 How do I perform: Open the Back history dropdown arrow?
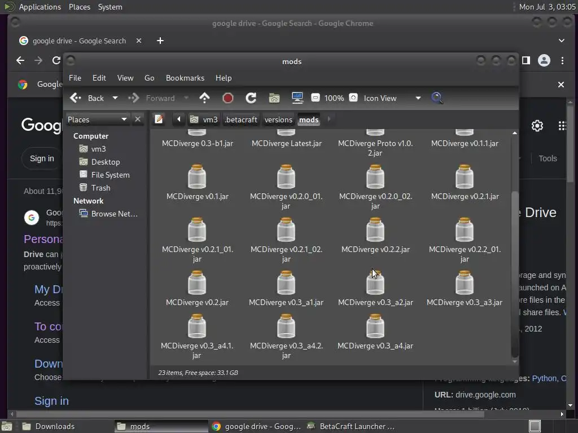click(x=115, y=98)
